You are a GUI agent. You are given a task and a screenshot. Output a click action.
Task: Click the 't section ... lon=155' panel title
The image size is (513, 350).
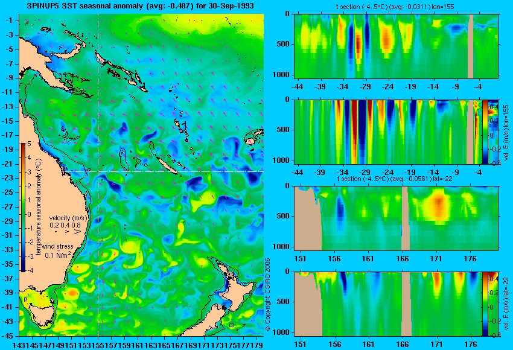[x=395, y=7]
